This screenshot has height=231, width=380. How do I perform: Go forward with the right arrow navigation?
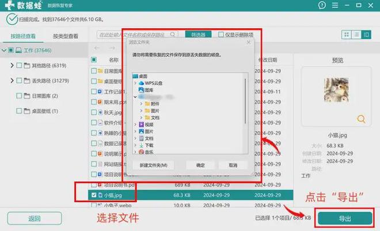click(x=112, y=48)
